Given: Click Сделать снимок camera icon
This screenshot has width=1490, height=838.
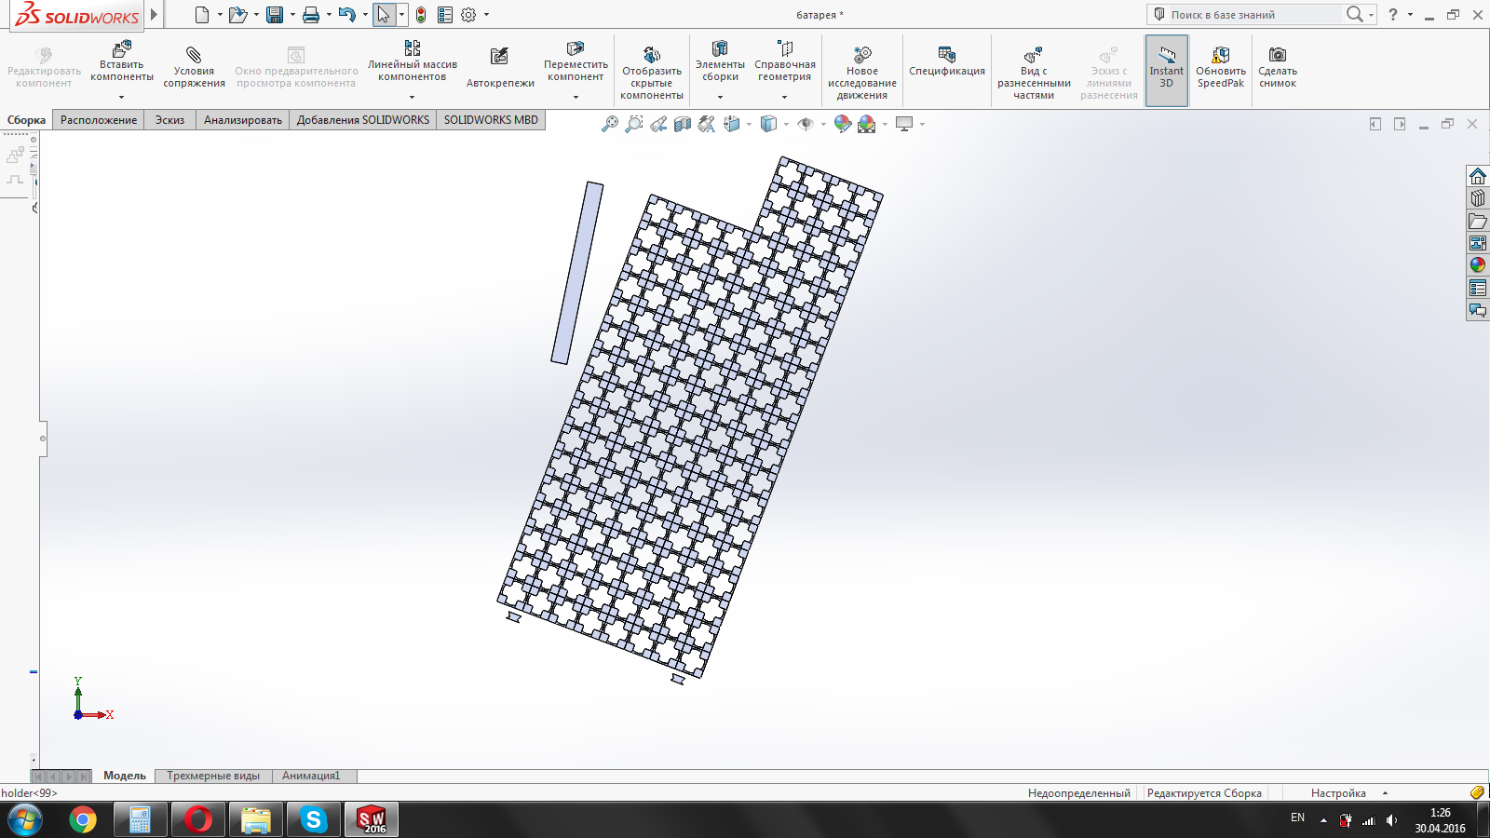Looking at the screenshot, I should coord(1278,56).
